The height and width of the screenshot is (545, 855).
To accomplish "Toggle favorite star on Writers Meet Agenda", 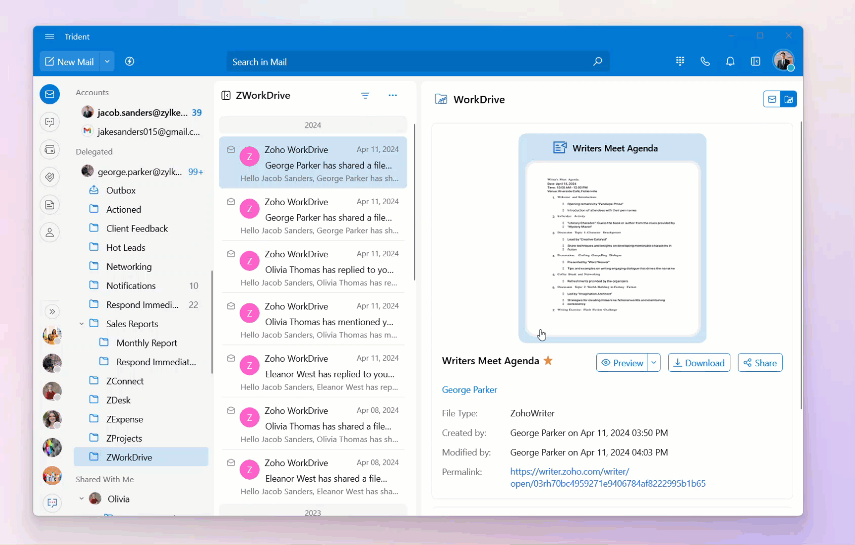I will 548,361.
